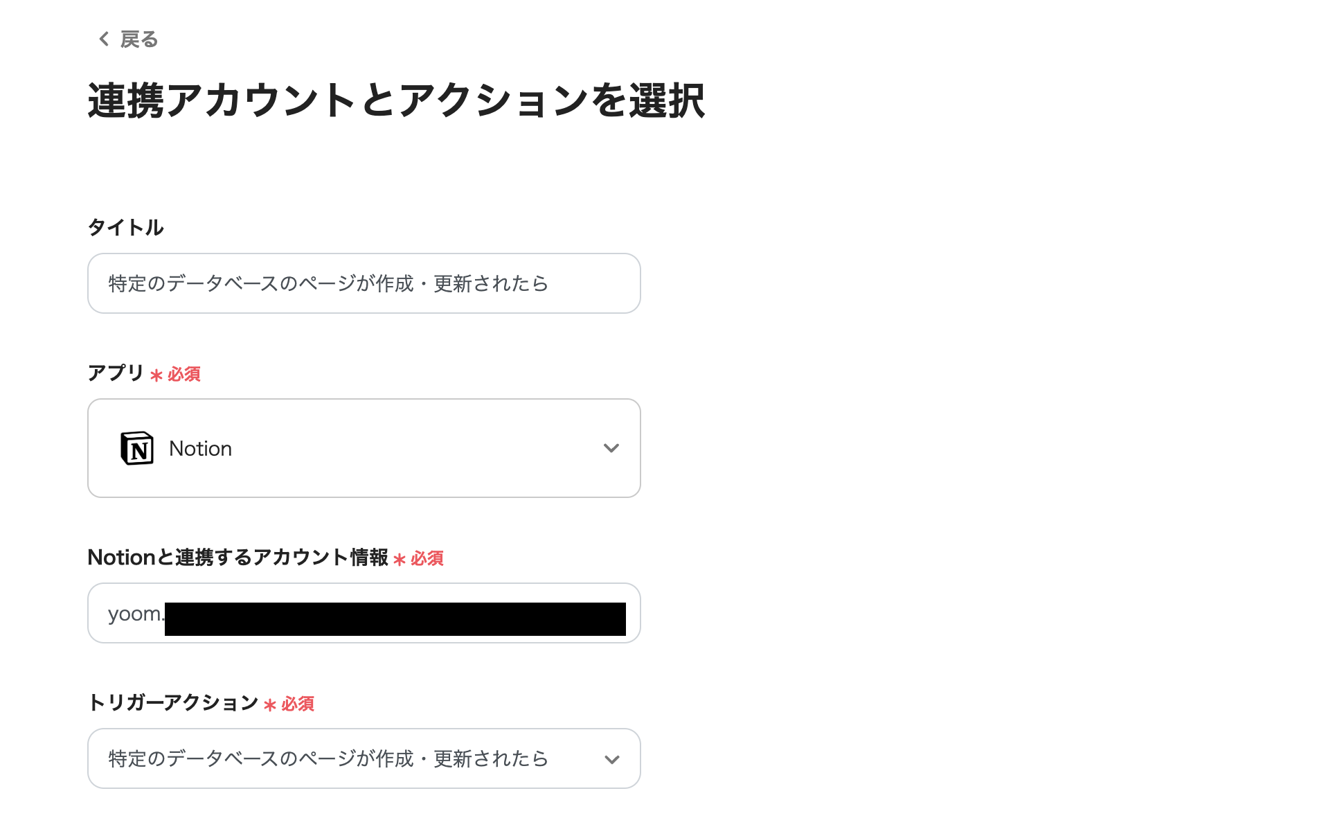The image size is (1317, 827).
Task: Expand the アプリ dropdown chevron
Action: point(611,448)
